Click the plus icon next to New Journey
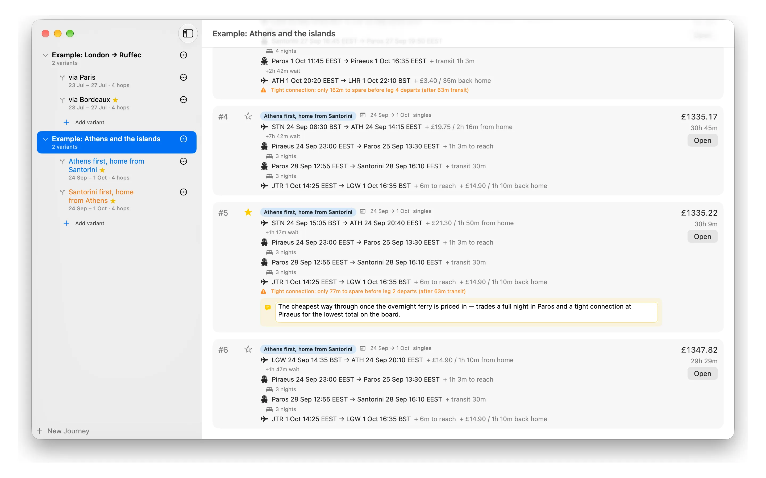 click(40, 431)
